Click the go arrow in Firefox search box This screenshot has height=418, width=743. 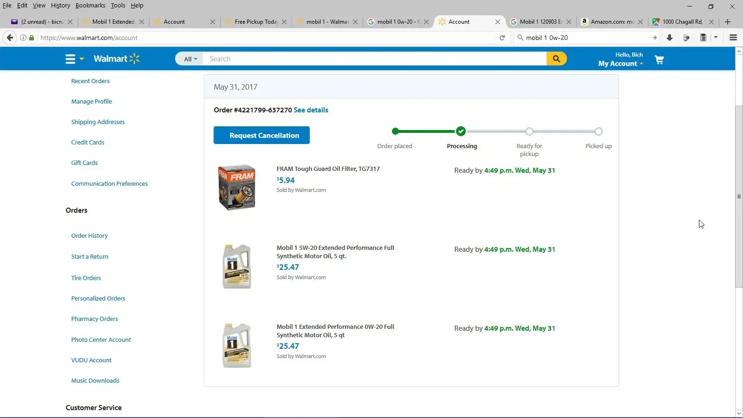click(654, 38)
